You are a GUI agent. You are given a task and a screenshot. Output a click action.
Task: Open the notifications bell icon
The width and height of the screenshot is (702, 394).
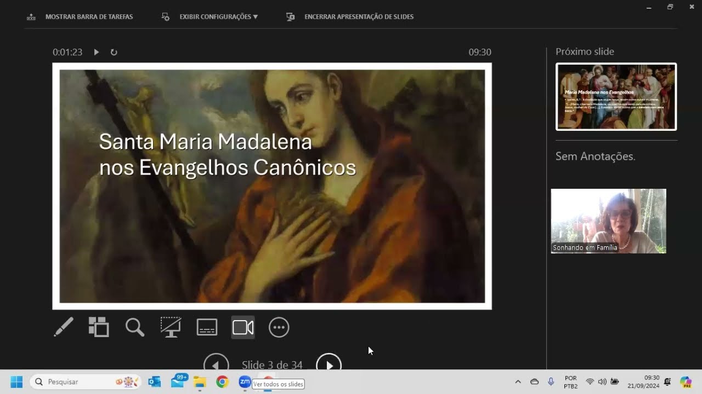tap(667, 381)
